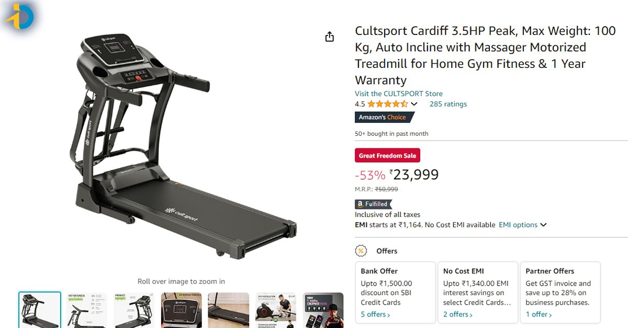Click the Amazon Fulfilled badge icon
This screenshot has height=328, width=628.
click(x=373, y=204)
